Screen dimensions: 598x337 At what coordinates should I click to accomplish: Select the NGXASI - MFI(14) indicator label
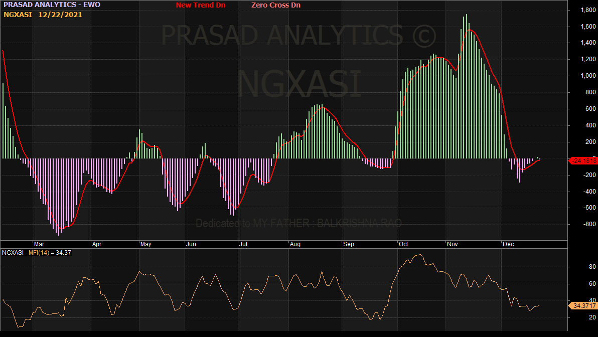click(37, 253)
